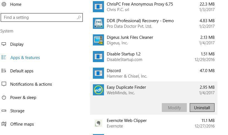Click the install date 1/2/2017
The width and height of the screenshot is (228, 135).
coord(207,26)
